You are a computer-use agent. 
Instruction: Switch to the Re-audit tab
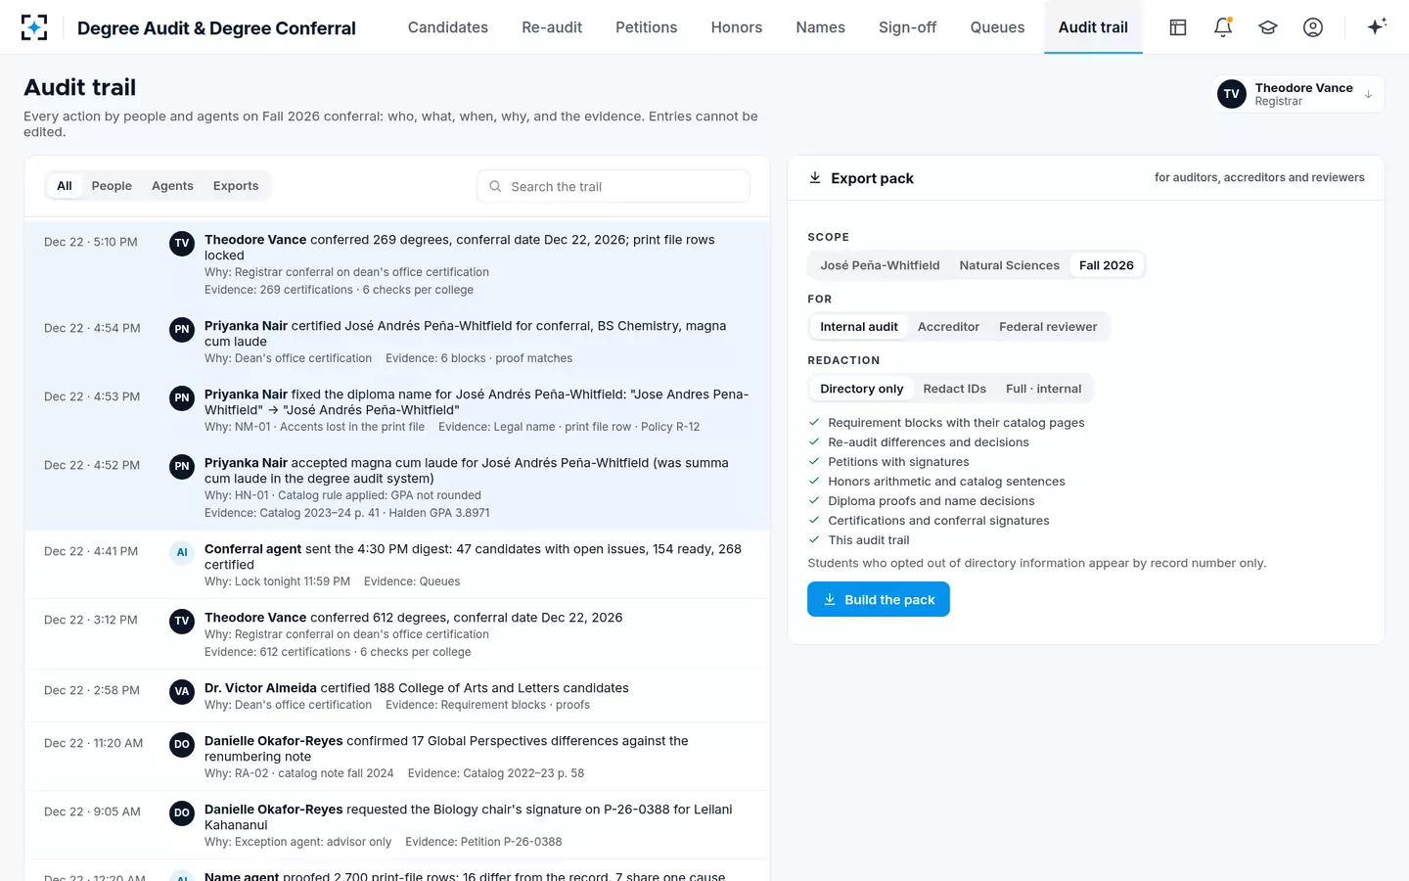coord(552,27)
